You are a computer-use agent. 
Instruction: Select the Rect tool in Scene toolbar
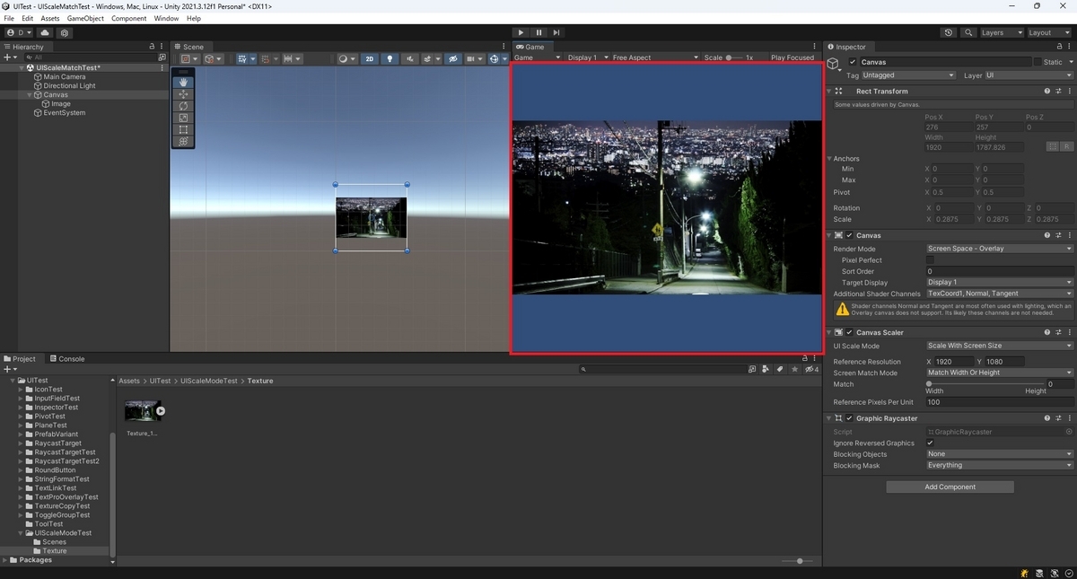183,129
